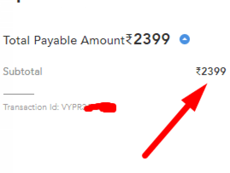Viewport: 230px width, 173px height.
Task: Click the blue circular up-arrow icon
Action: coord(185,39)
